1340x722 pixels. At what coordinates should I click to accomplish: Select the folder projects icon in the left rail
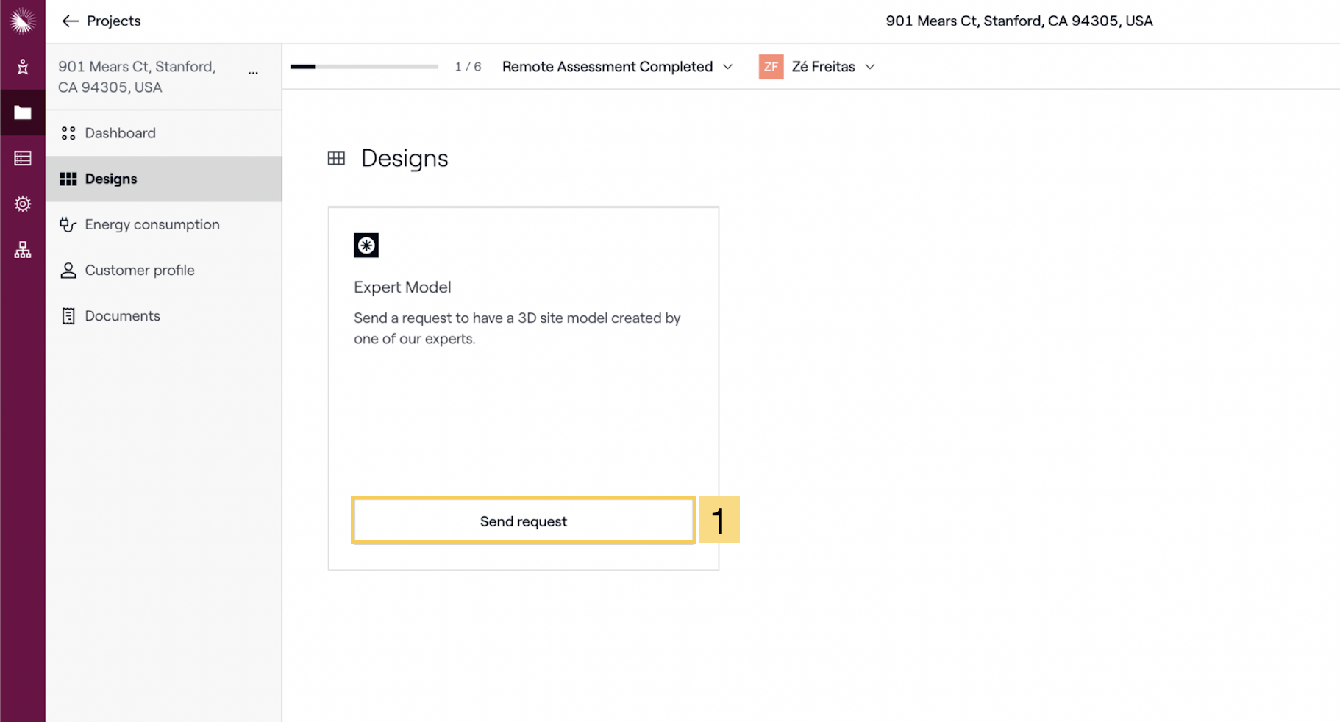[23, 112]
